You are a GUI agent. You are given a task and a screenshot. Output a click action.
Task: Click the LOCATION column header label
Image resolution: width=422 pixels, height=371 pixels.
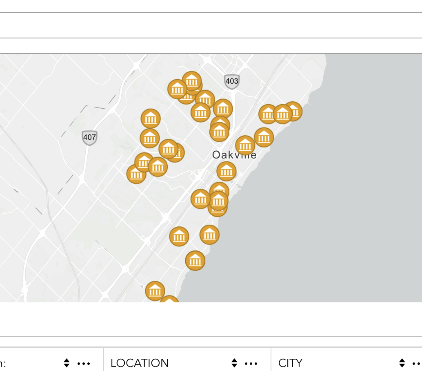tap(139, 363)
